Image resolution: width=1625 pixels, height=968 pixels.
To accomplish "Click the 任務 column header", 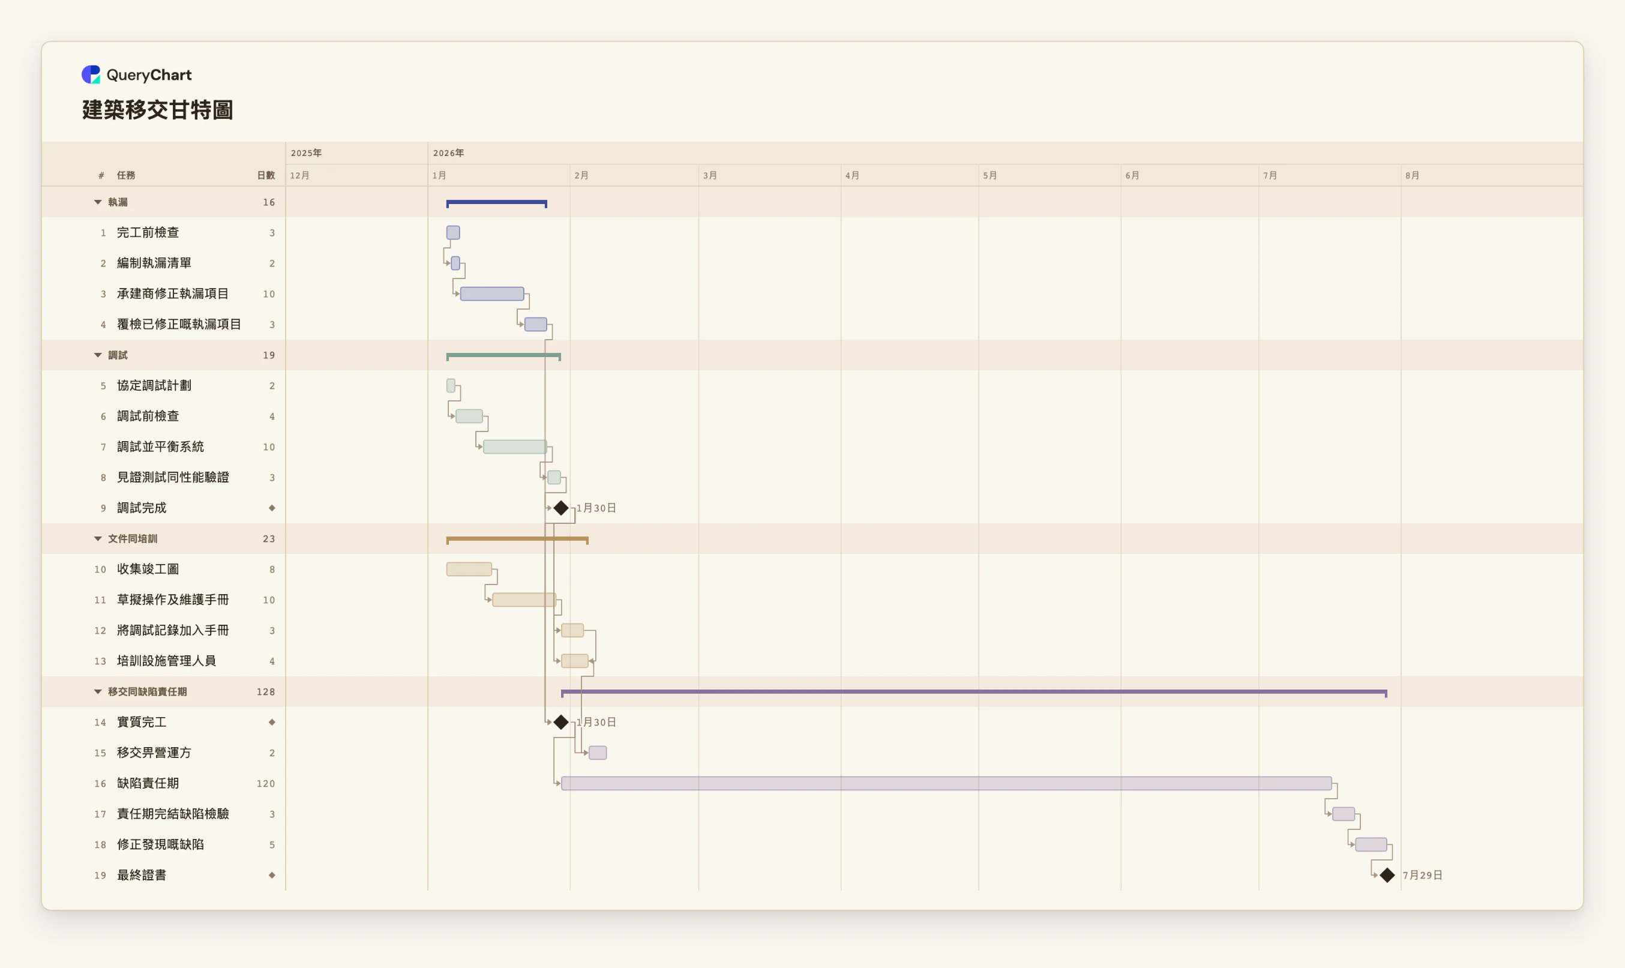I will tap(126, 175).
